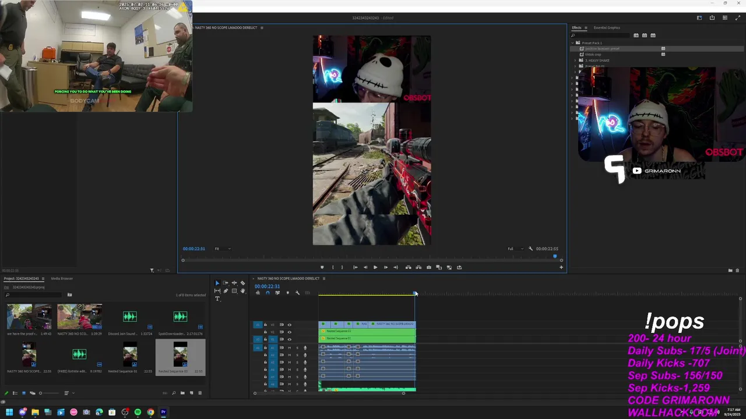Toggle Linked Selection in Timeline
Image resolution: width=746 pixels, height=419 pixels.
[x=277, y=293]
